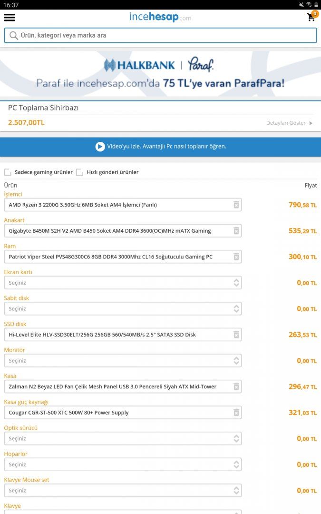Screen dimensions: 321x514
Task: Play the Video'yu izle banner
Action: coord(160,147)
